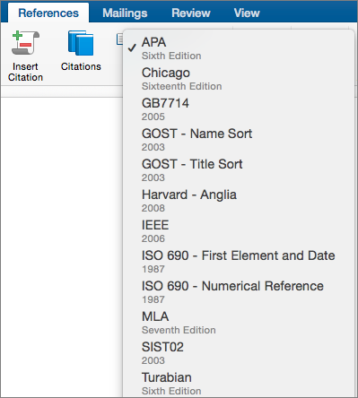This screenshot has height=398, width=358.
Task: Switch to the References tab
Action: (x=48, y=13)
